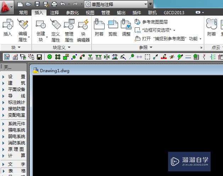Screen dimensions: 223x176
Task: Expand the 消防系统 menu item
Action: point(14,143)
